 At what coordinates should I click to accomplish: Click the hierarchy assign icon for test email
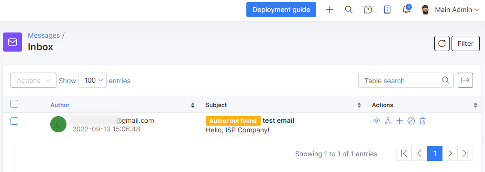click(388, 121)
